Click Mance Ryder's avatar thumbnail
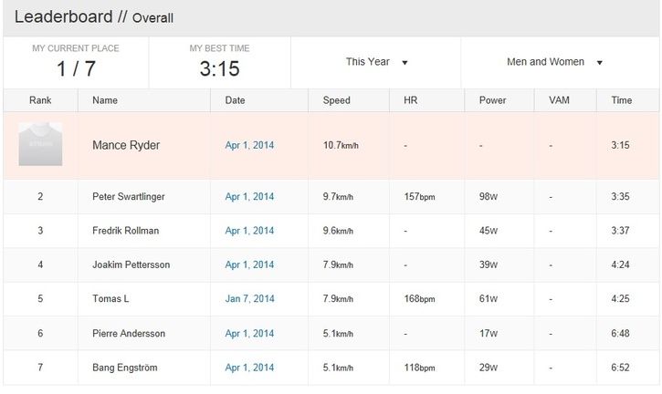This screenshot has width=662, height=394. 40,144
